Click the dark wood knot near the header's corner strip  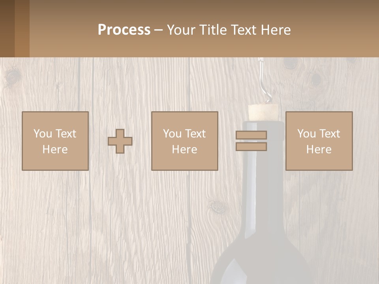pyautogui.click(x=12, y=75)
